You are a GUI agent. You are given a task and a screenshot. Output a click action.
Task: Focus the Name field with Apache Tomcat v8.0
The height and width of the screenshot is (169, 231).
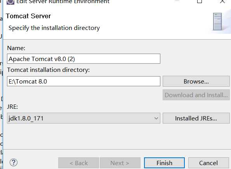click(83, 59)
